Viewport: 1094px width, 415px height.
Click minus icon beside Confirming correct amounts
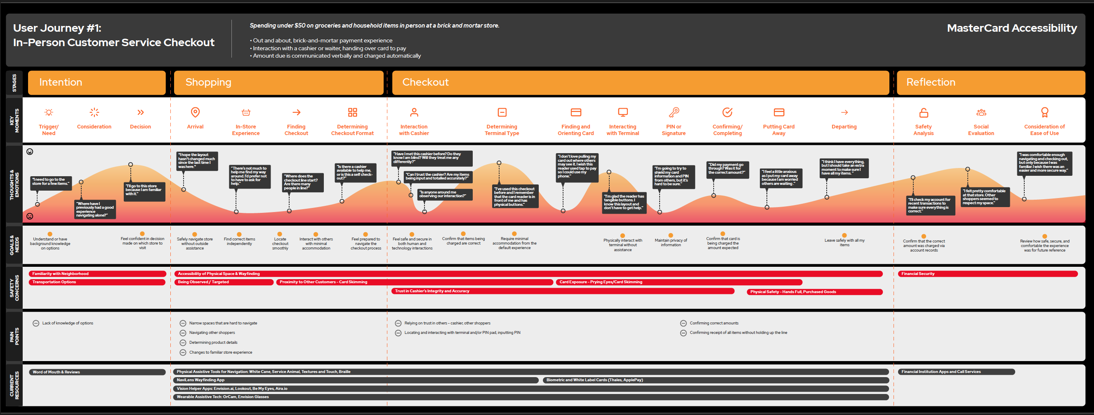click(683, 324)
